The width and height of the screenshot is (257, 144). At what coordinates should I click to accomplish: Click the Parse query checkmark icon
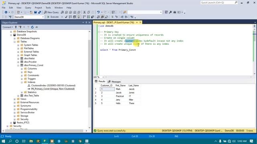[x=66, y=17]
